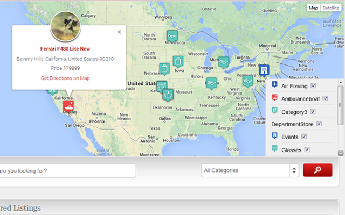Viewport: 345px width, 215px height.
Task: Click Get Directions on Map link
Action: point(65,78)
